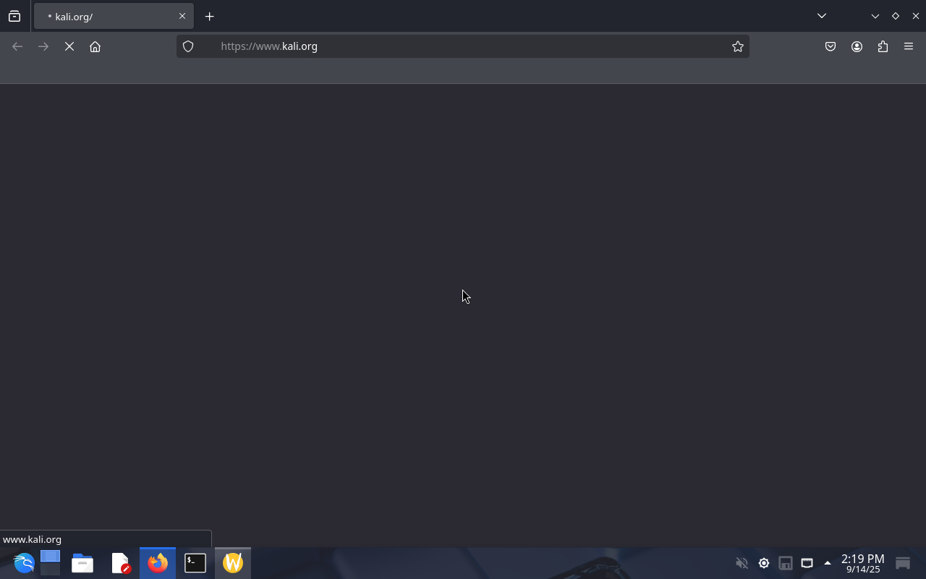Open the Firefox account menu
The image size is (926, 579).
[x=857, y=46]
